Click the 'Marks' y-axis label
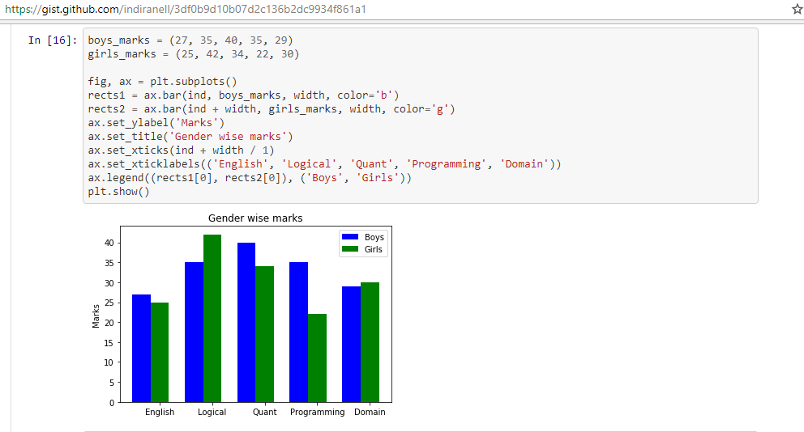 96,316
